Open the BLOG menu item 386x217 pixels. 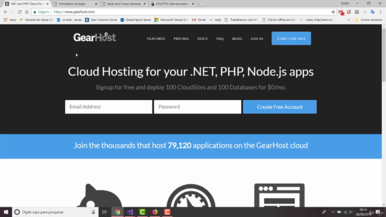coord(237,39)
